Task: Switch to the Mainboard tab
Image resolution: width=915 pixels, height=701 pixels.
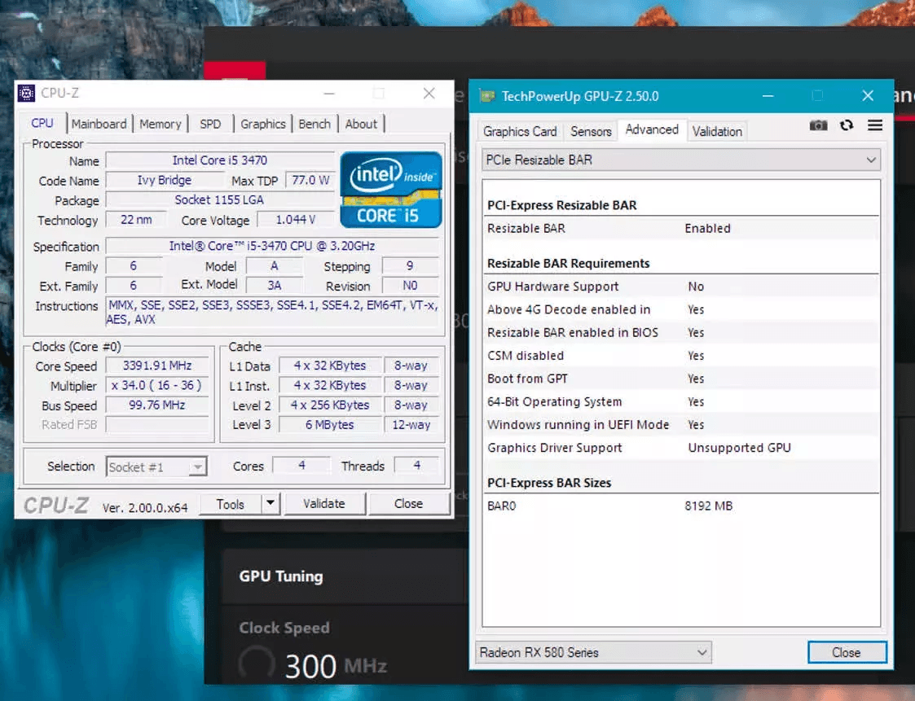Action: 99,124
